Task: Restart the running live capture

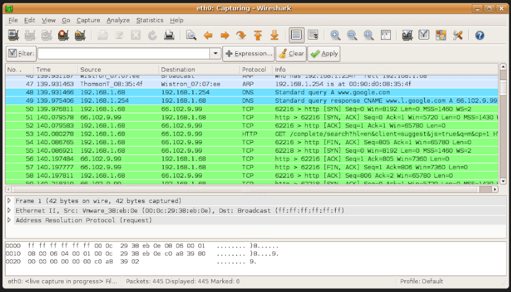Action: 80,35
